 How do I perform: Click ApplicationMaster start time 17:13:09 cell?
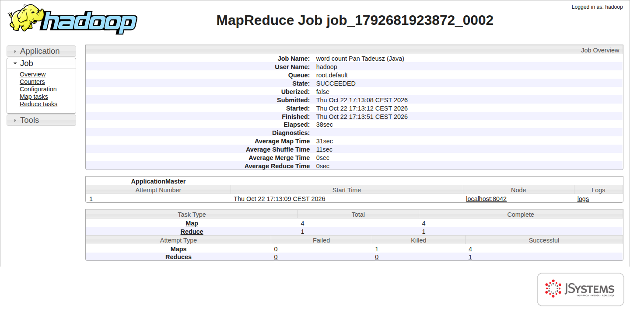[280, 199]
